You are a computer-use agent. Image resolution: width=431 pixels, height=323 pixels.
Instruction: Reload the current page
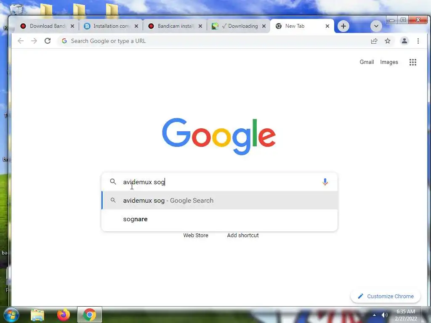tap(48, 41)
